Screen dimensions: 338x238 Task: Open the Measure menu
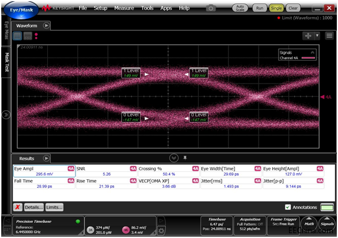point(124,8)
